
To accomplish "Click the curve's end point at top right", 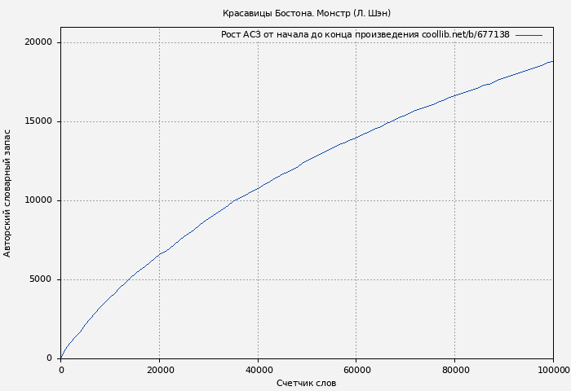I will tap(552, 61).
